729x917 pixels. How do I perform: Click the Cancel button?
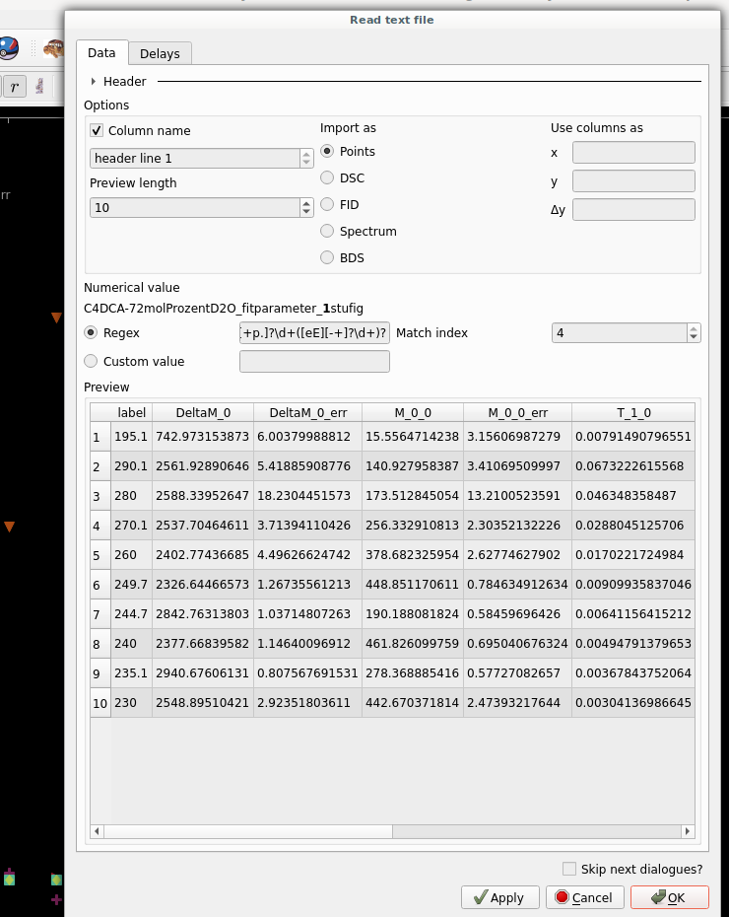(585, 897)
